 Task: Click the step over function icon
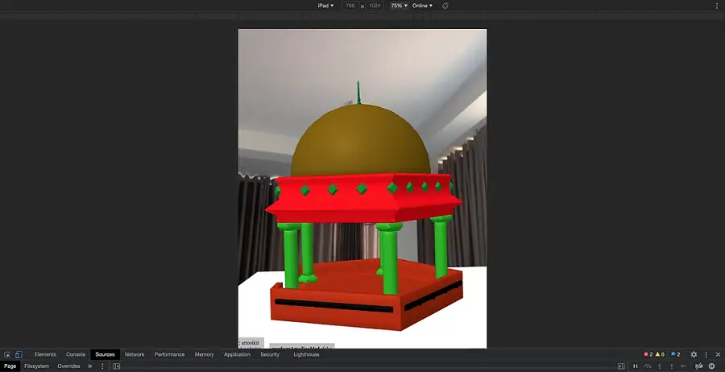(648, 366)
